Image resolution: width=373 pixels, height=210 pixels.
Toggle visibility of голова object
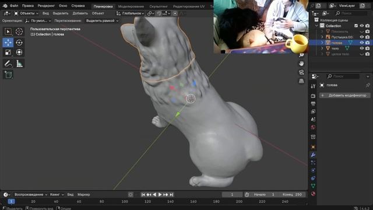[x=362, y=43]
